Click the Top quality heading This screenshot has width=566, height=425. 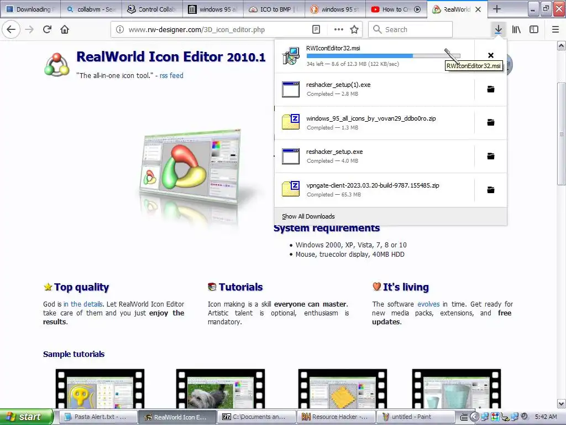(82, 287)
